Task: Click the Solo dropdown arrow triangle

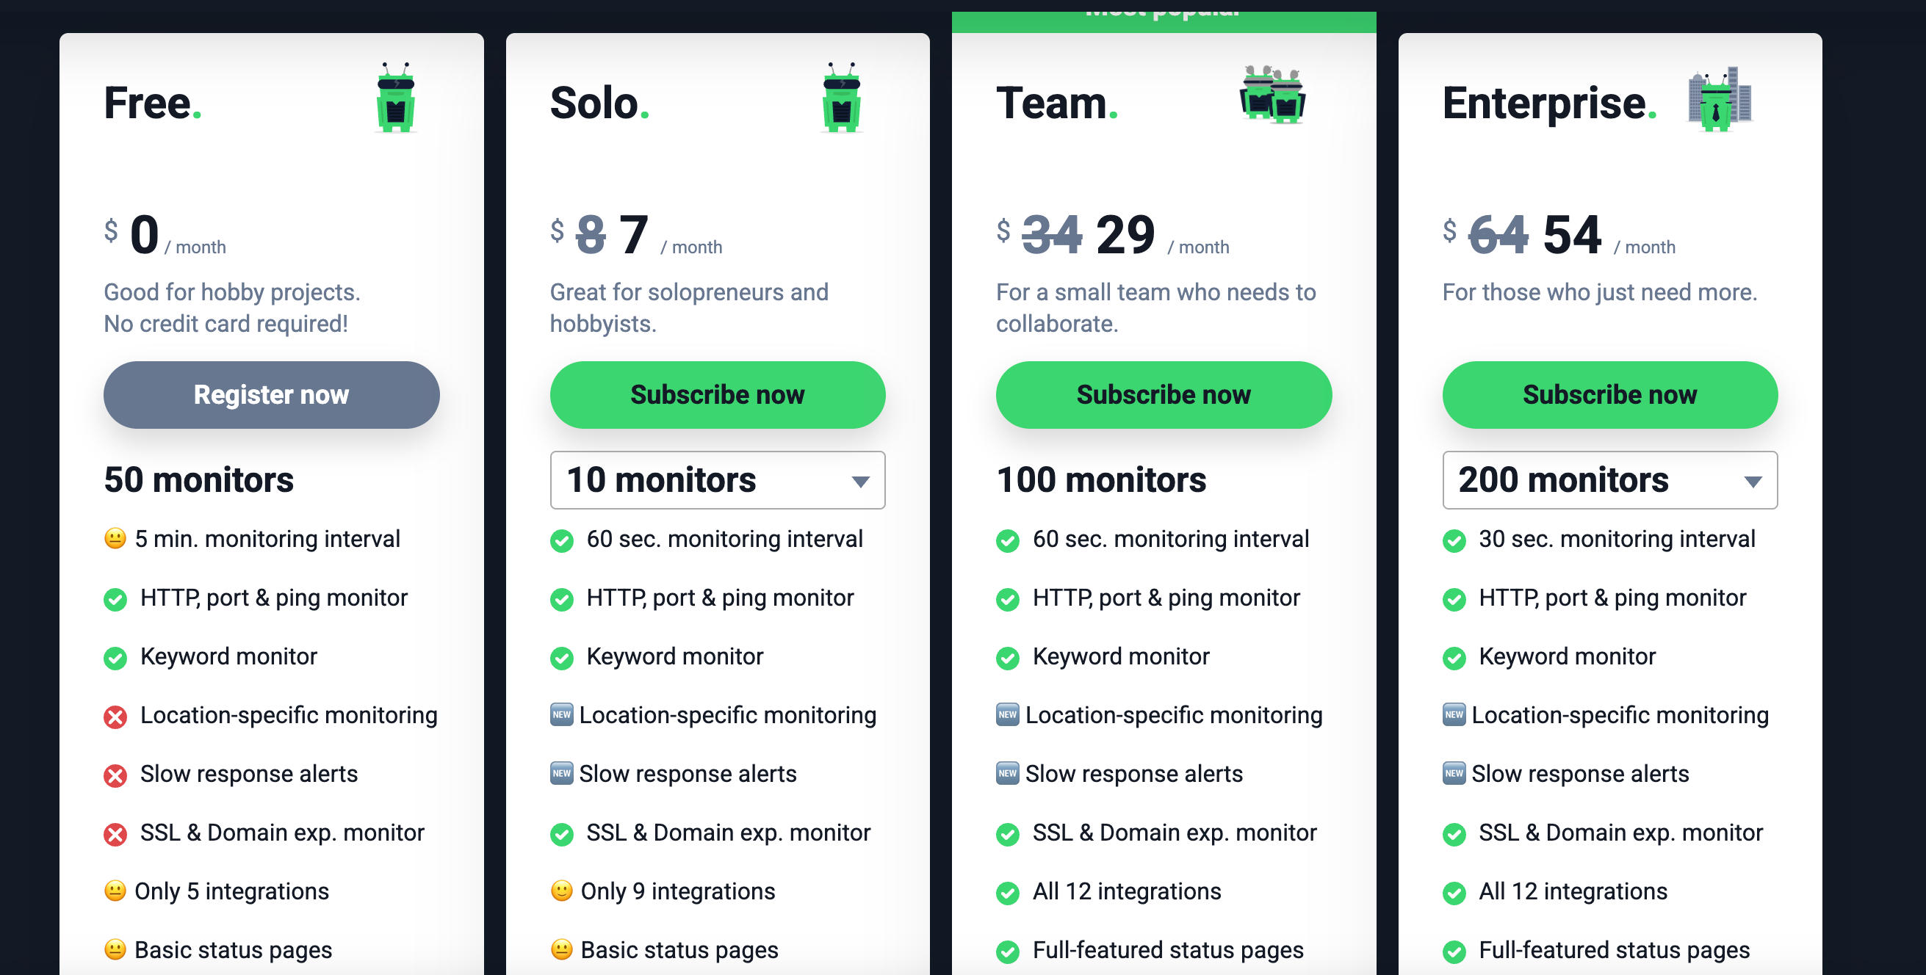Action: pos(861,482)
